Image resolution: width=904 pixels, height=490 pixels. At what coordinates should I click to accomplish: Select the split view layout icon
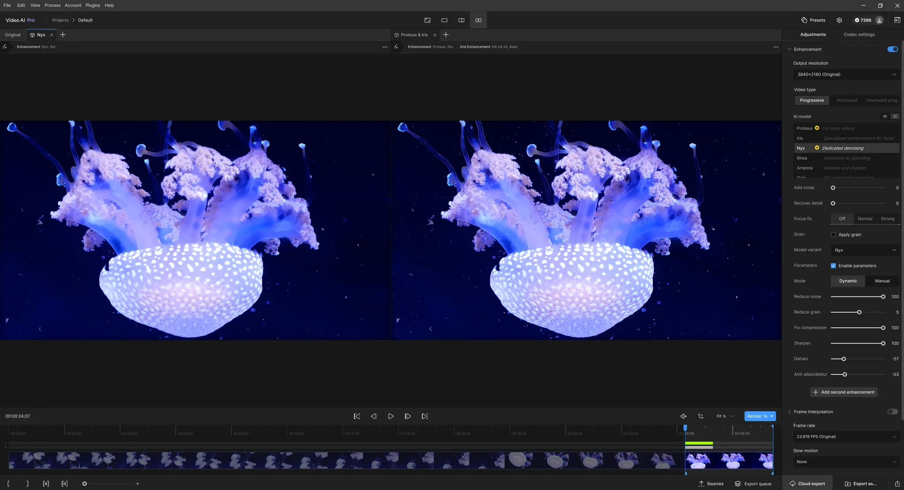(461, 20)
